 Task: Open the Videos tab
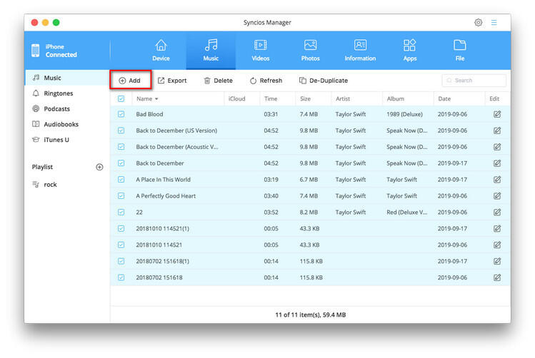click(261, 51)
